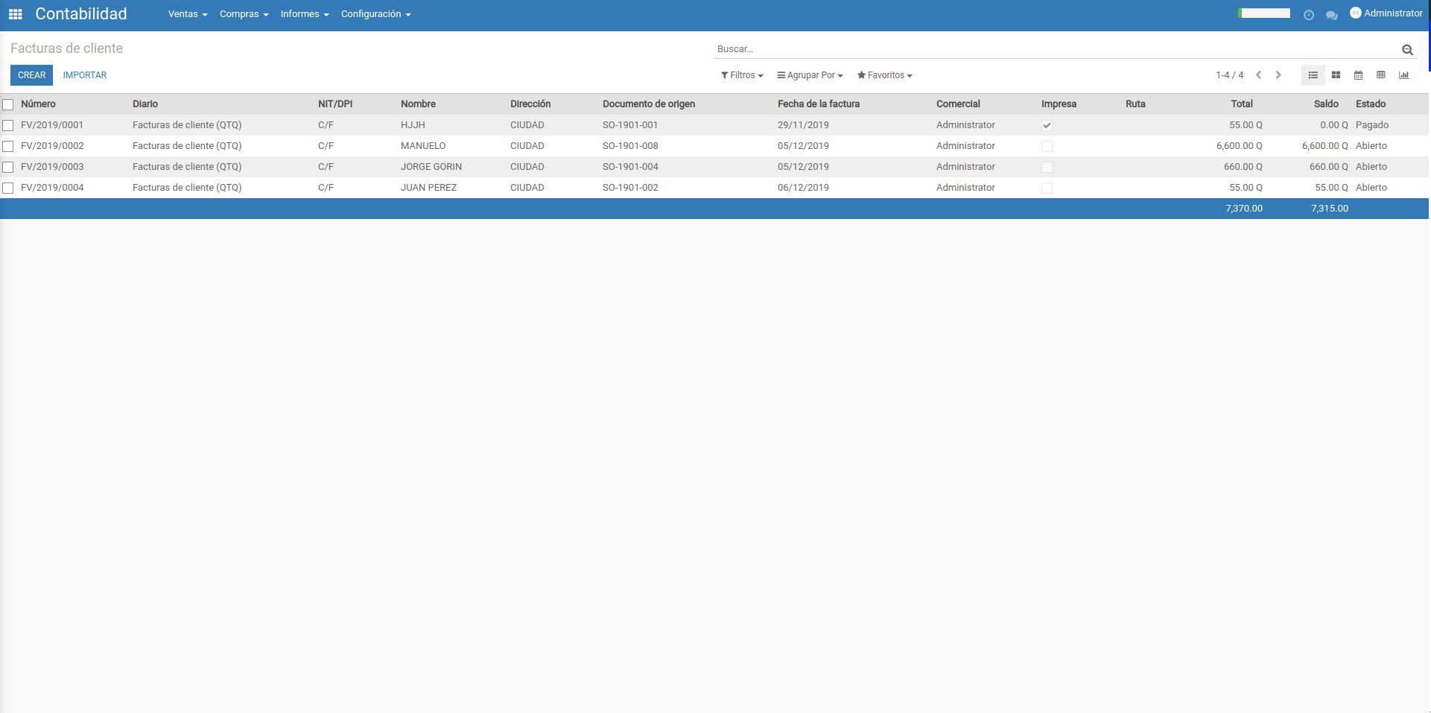Select checkbox for FV/2019/0002
Screen dimensions: 1431x713
[8, 146]
